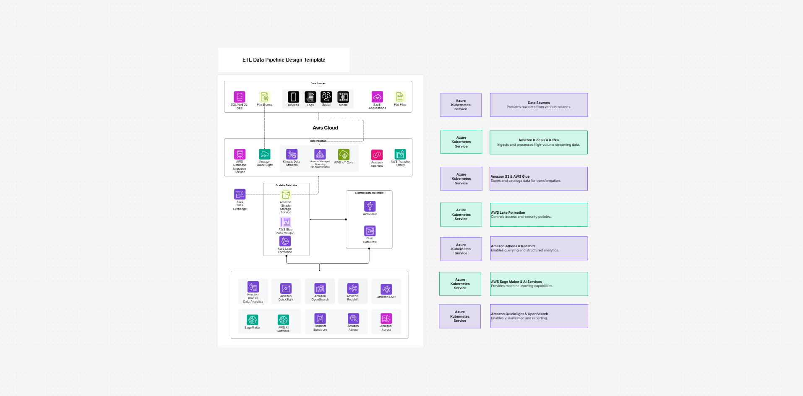Select the AWS IoT Core icon
This screenshot has width=803, height=396.
pyautogui.click(x=344, y=154)
